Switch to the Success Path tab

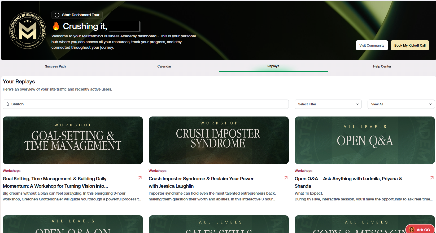tap(55, 66)
